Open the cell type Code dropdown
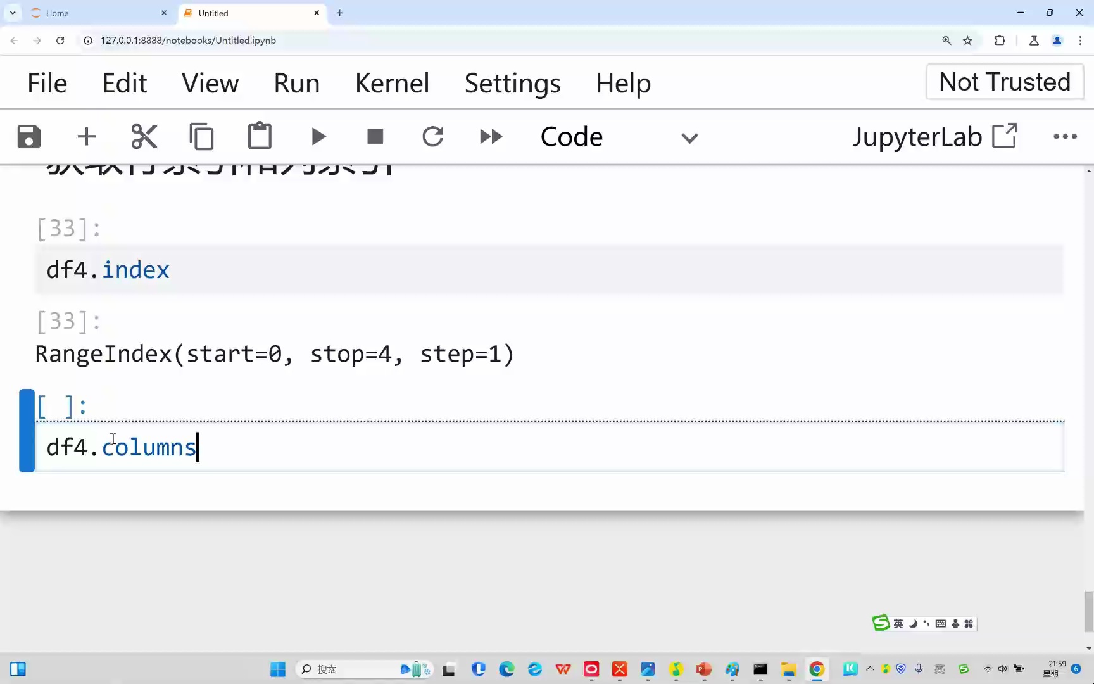 point(619,137)
